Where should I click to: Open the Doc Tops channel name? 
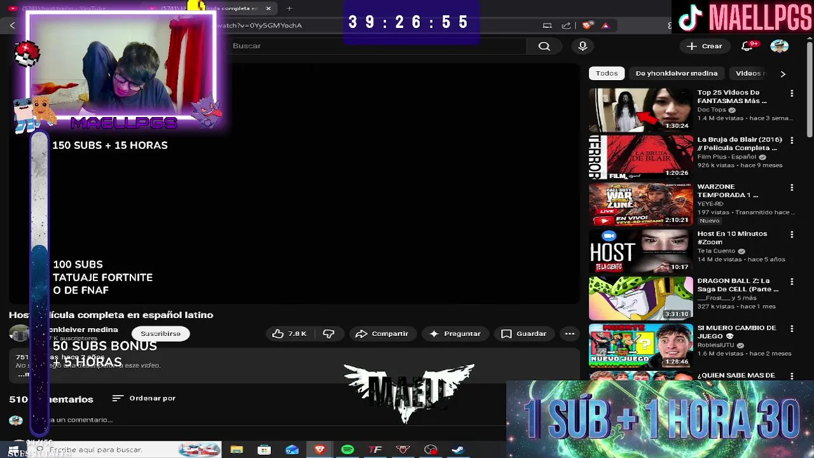coord(712,109)
